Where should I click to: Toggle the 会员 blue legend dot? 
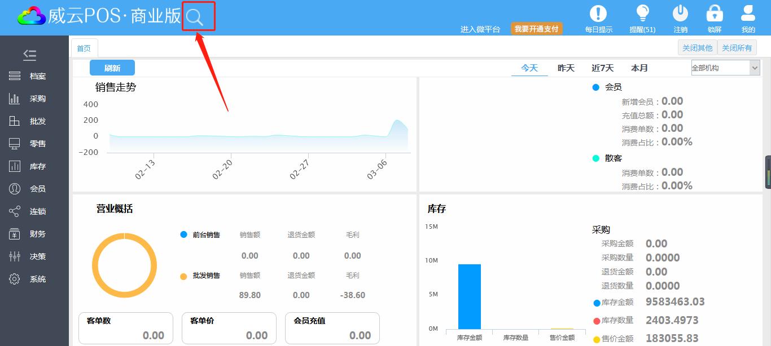tap(595, 87)
